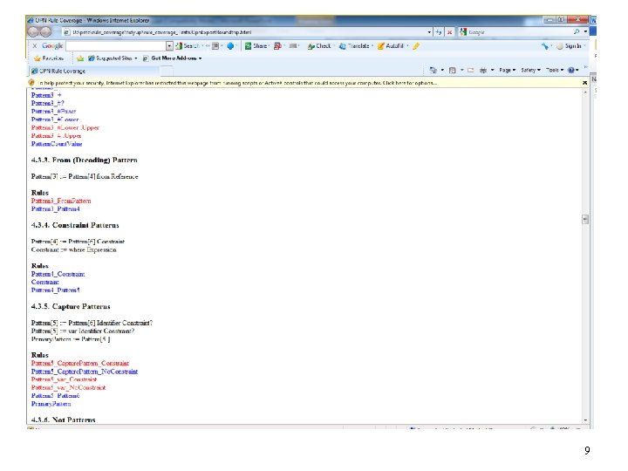This screenshot has height=471, width=628.
Task: Click the search magnifier icon in the search box
Action: click(576, 31)
